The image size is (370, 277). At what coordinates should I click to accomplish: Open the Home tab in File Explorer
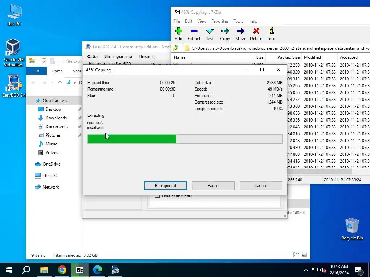57,71
